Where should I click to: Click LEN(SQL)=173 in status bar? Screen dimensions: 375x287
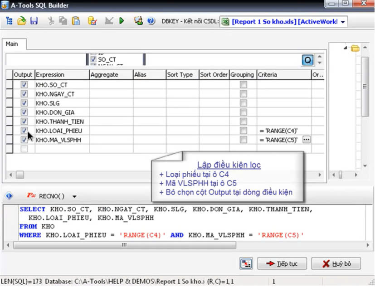click(21, 282)
